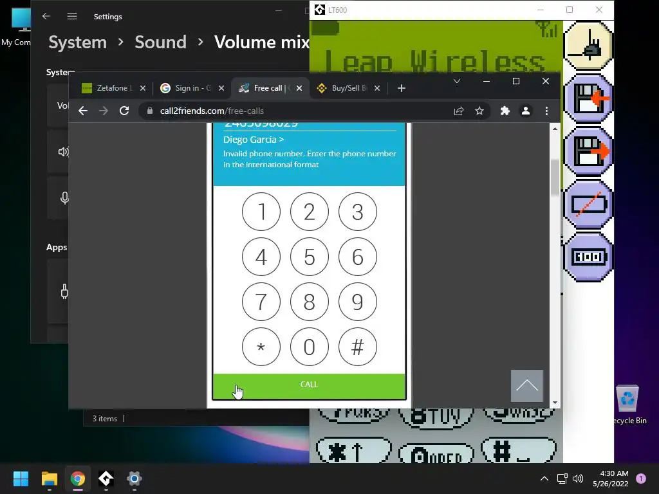Close the Zetafone tab
This screenshot has height=494, width=659.
pyautogui.click(x=143, y=88)
